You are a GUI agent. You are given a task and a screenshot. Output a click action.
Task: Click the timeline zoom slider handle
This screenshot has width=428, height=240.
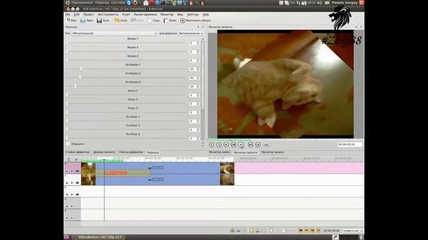284,231
